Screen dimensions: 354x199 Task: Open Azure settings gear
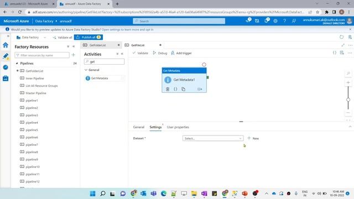click(275, 21)
